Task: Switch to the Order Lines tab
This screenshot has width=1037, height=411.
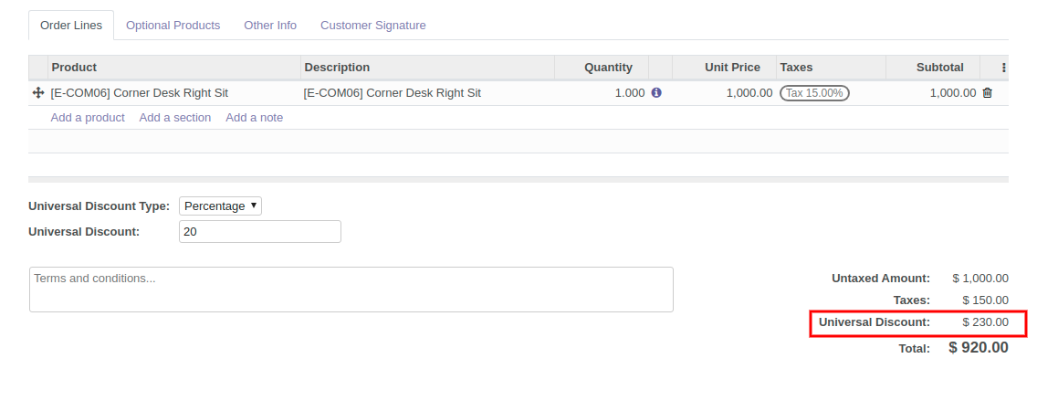Action: pyautogui.click(x=71, y=26)
